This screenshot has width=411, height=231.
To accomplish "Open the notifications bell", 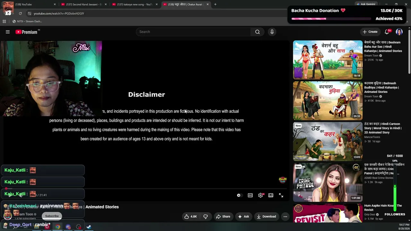I will 387,32.
